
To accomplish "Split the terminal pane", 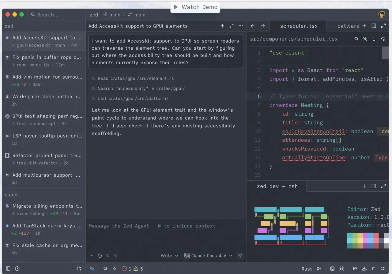I will [x=374, y=186].
